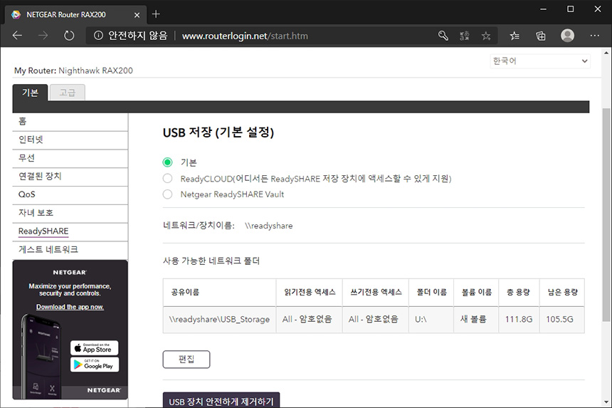
Task: Click the scrollbar up arrow
Action: (x=606, y=52)
